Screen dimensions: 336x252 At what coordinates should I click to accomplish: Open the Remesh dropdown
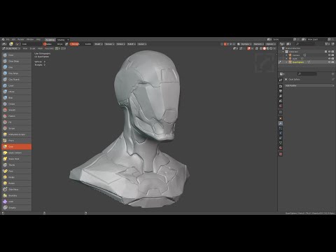click(258, 44)
